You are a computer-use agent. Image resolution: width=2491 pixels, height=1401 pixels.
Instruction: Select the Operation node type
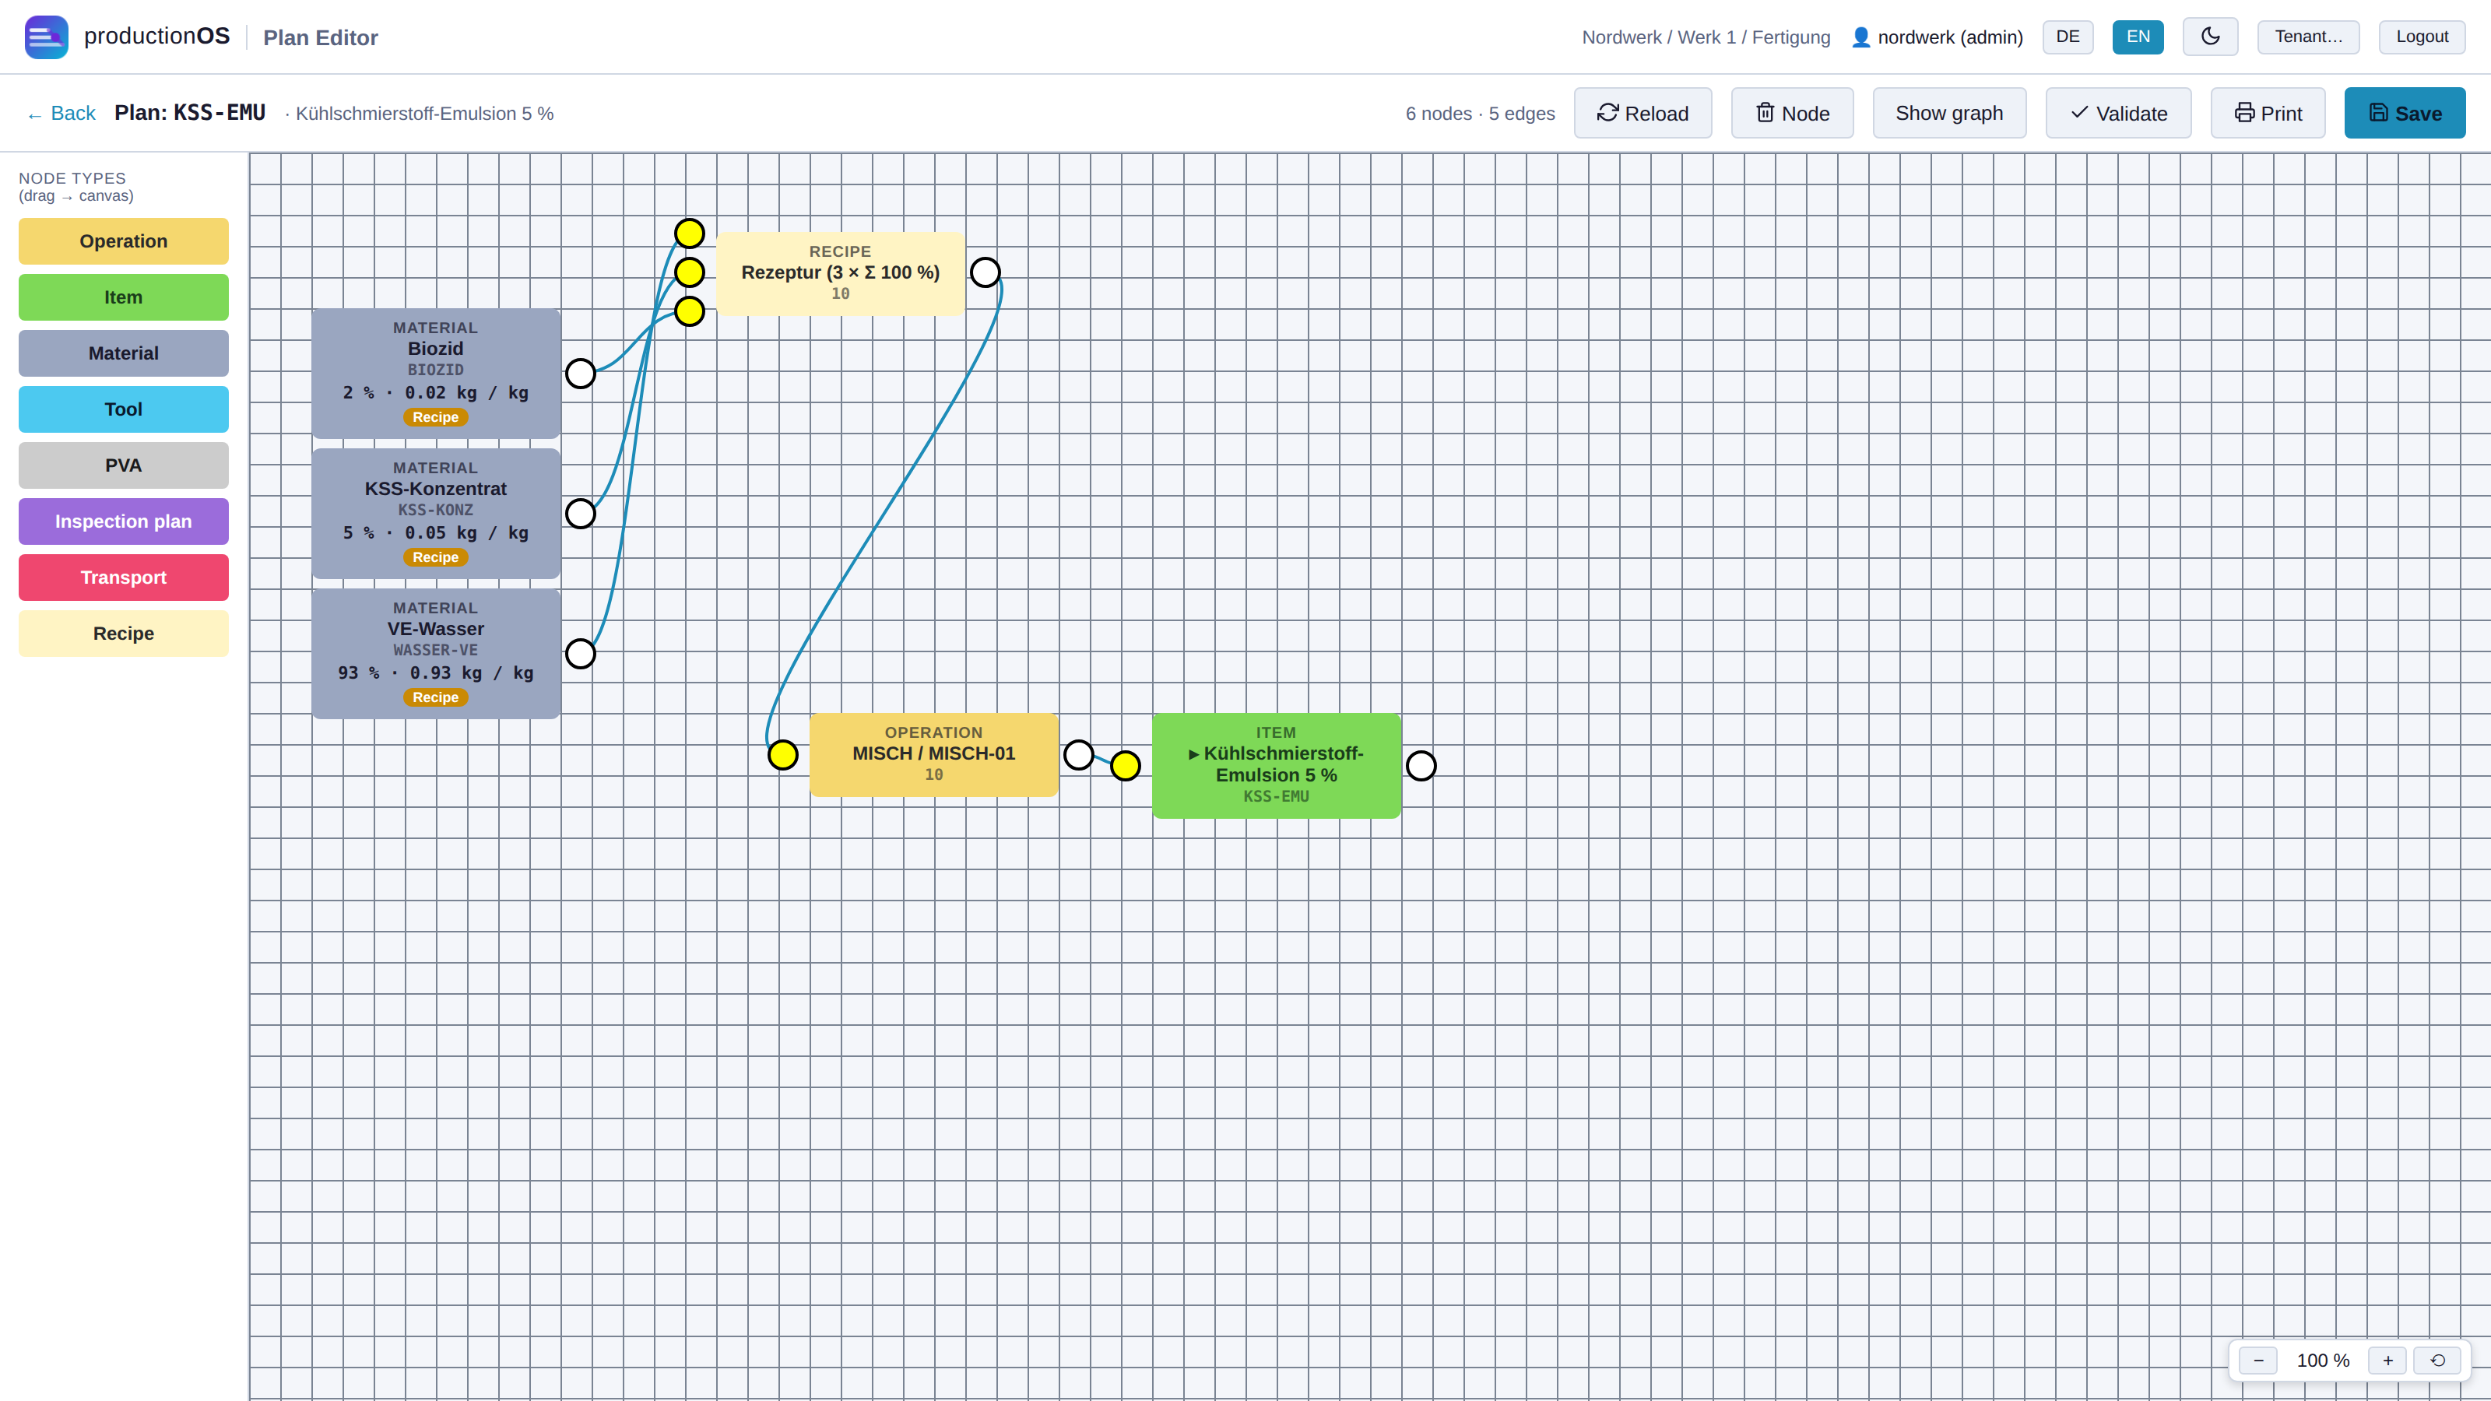(x=124, y=241)
